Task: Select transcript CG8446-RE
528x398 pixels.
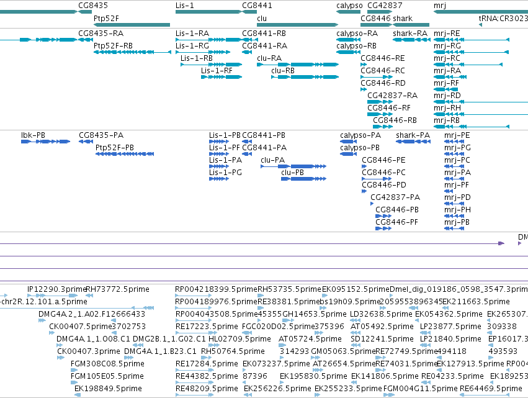Action: tap(383, 58)
